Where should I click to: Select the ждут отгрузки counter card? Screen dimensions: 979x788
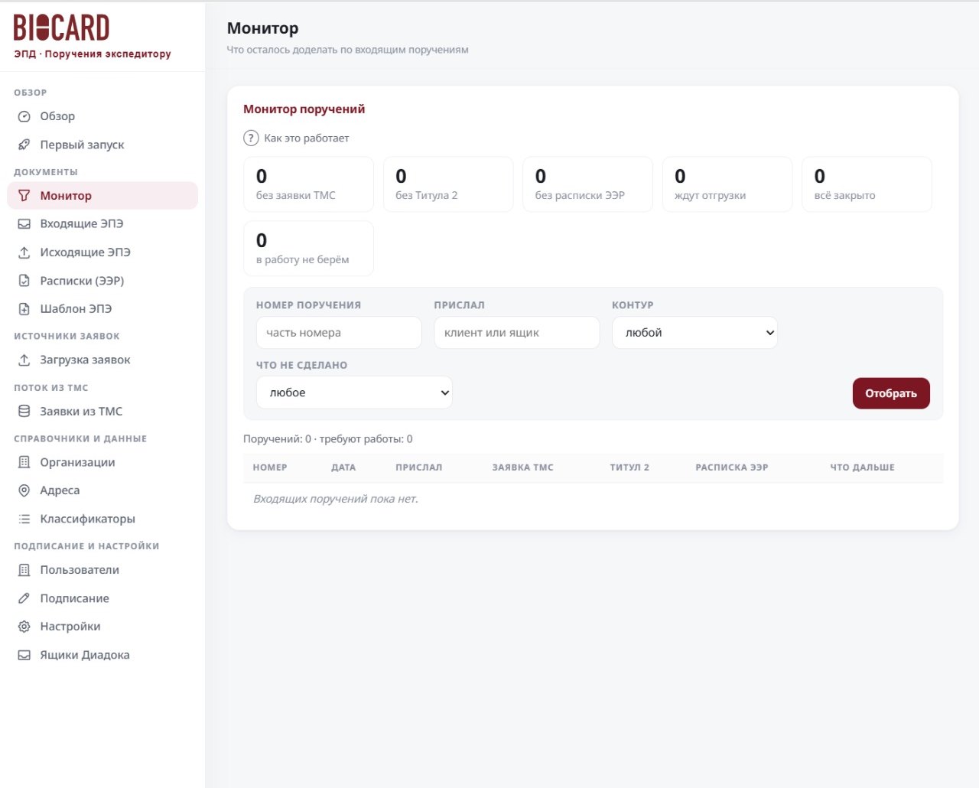[x=727, y=184]
